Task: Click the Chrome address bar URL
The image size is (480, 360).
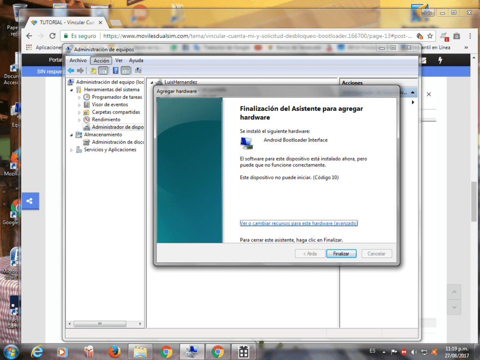Action: 257,36
